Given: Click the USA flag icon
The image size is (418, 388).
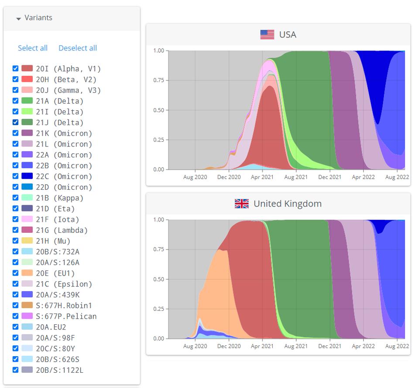Looking at the screenshot, I should pyautogui.click(x=267, y=35).
